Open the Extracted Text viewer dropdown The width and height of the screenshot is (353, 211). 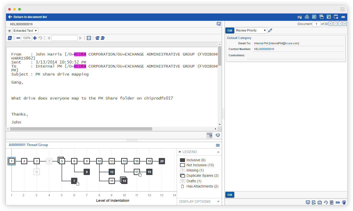click(25, 31)
